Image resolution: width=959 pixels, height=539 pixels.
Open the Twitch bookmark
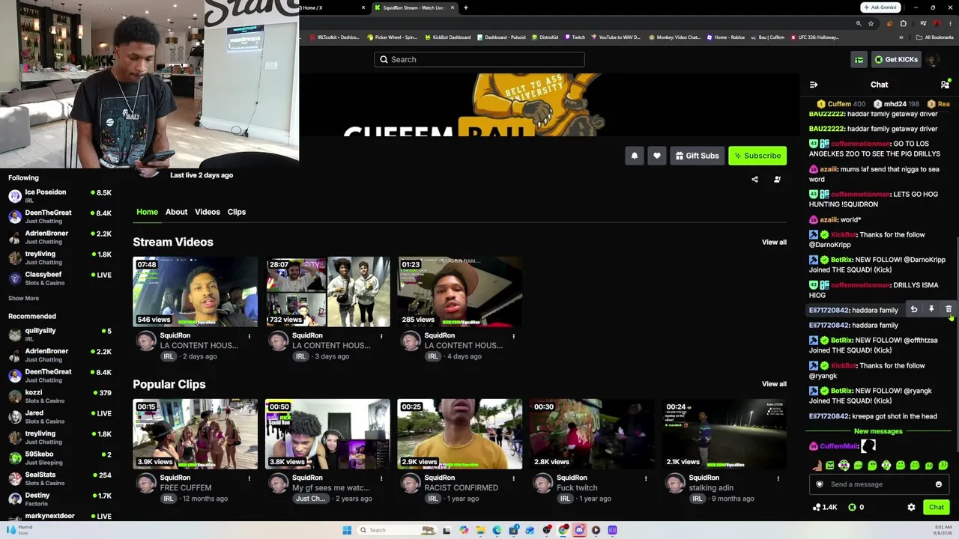575,37
